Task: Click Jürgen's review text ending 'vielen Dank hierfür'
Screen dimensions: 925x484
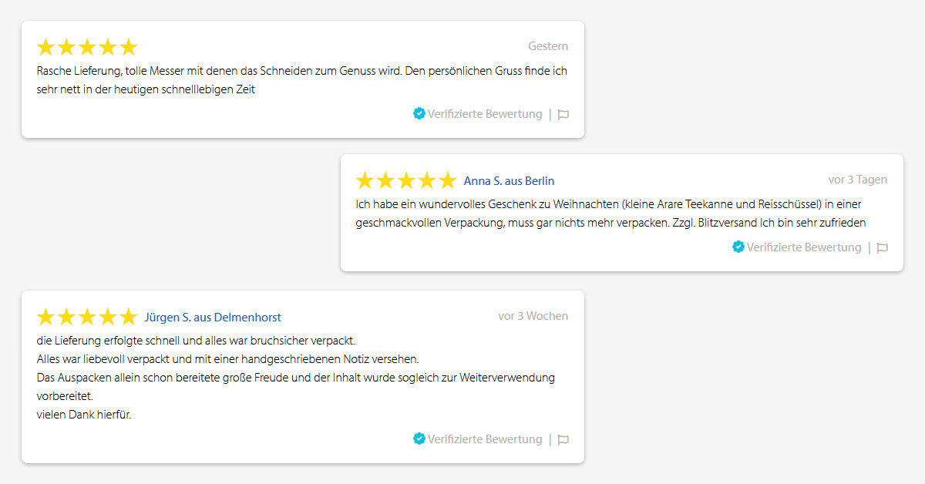Action: [295, 378]
